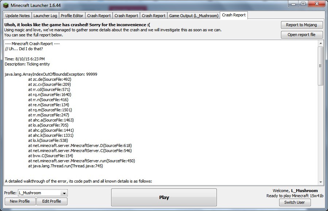Click 'Time: 8/10/15 6:23 PM' line

25,59
